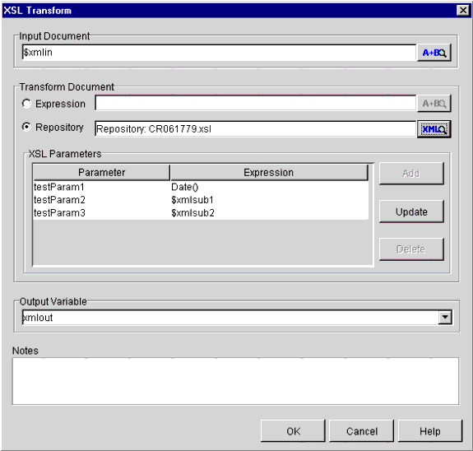Select the testParam2 parameter row

[x=201, y=200]
